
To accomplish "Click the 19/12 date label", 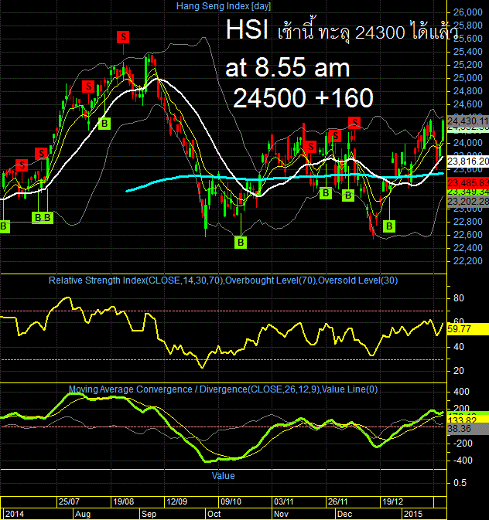I will (392, 501).
